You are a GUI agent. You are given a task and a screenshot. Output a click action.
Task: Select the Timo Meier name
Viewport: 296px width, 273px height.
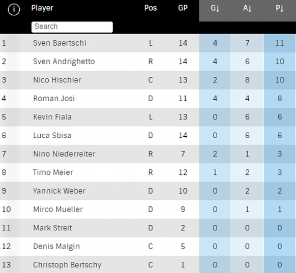click(53, 172)
